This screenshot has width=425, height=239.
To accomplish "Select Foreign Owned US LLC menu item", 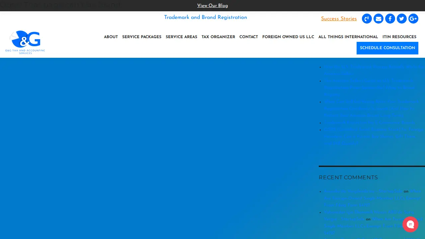I will click(x=288, y=37).
